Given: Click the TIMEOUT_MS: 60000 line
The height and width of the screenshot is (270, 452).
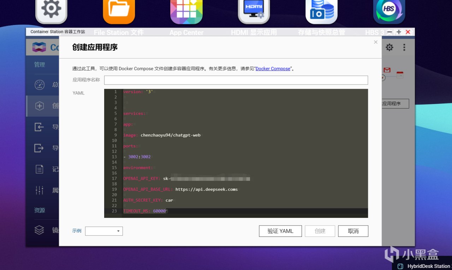Looking at the screenshot, I should (144, 211).
